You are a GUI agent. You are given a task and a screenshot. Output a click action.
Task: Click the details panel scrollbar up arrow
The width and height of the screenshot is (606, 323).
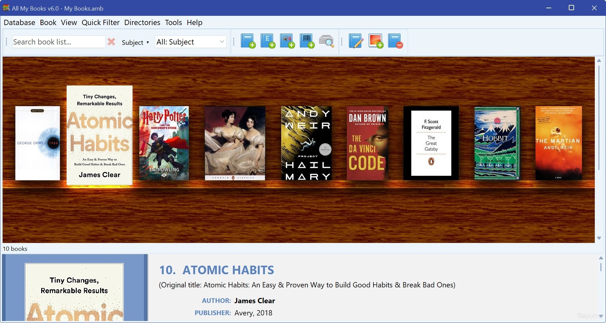(x=601, y=258)
